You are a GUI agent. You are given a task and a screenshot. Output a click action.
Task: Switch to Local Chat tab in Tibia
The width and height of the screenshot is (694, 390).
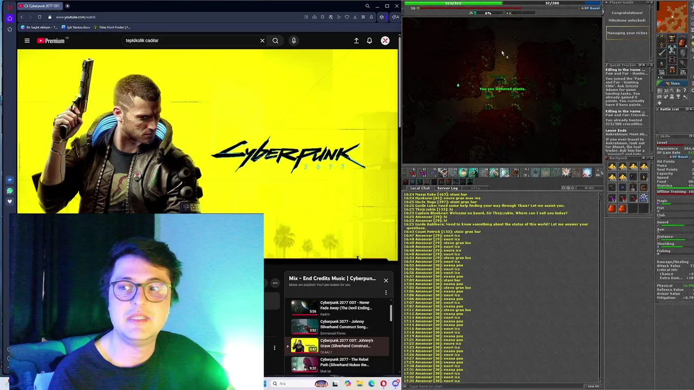pyautogui.click(x=420, y=188)
